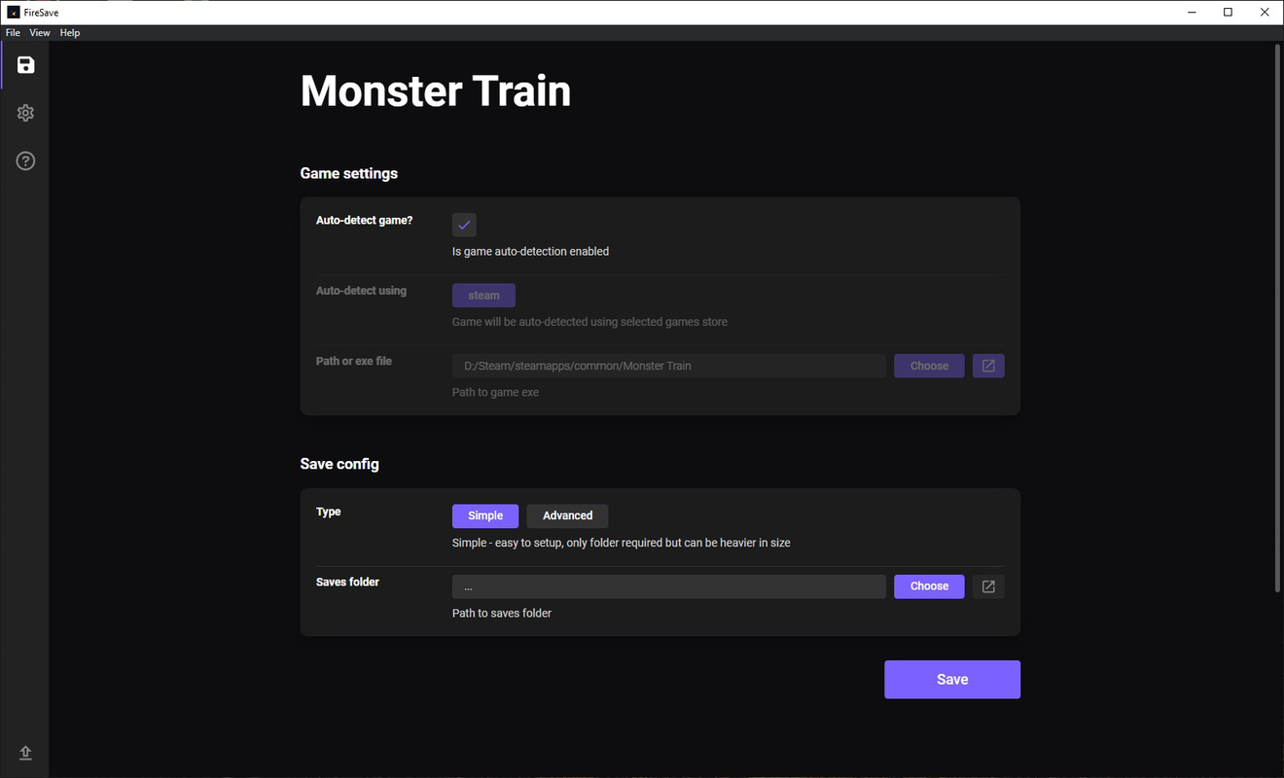The image size is (1284, 778).
Task: Click the large Save button
Action: coord(952,680)
